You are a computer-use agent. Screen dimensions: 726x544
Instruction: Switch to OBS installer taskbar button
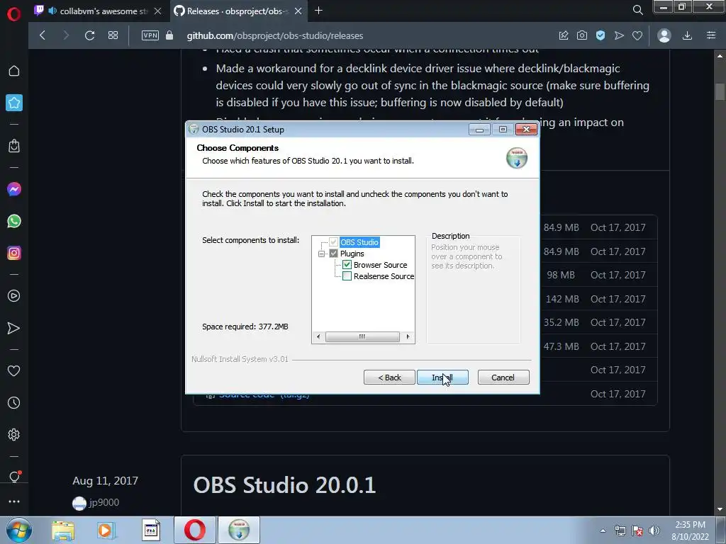(x=239, y=530)
